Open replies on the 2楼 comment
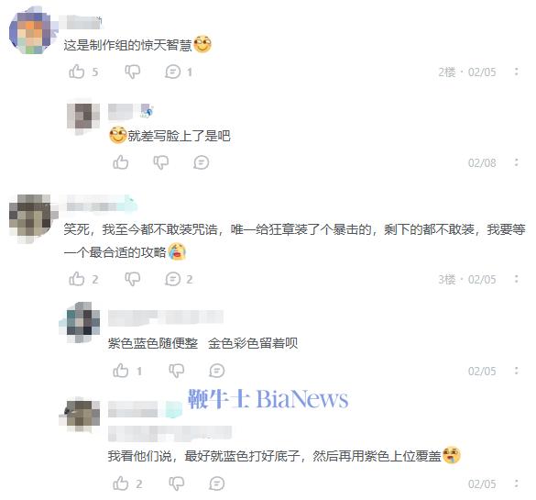 point(172,72)
